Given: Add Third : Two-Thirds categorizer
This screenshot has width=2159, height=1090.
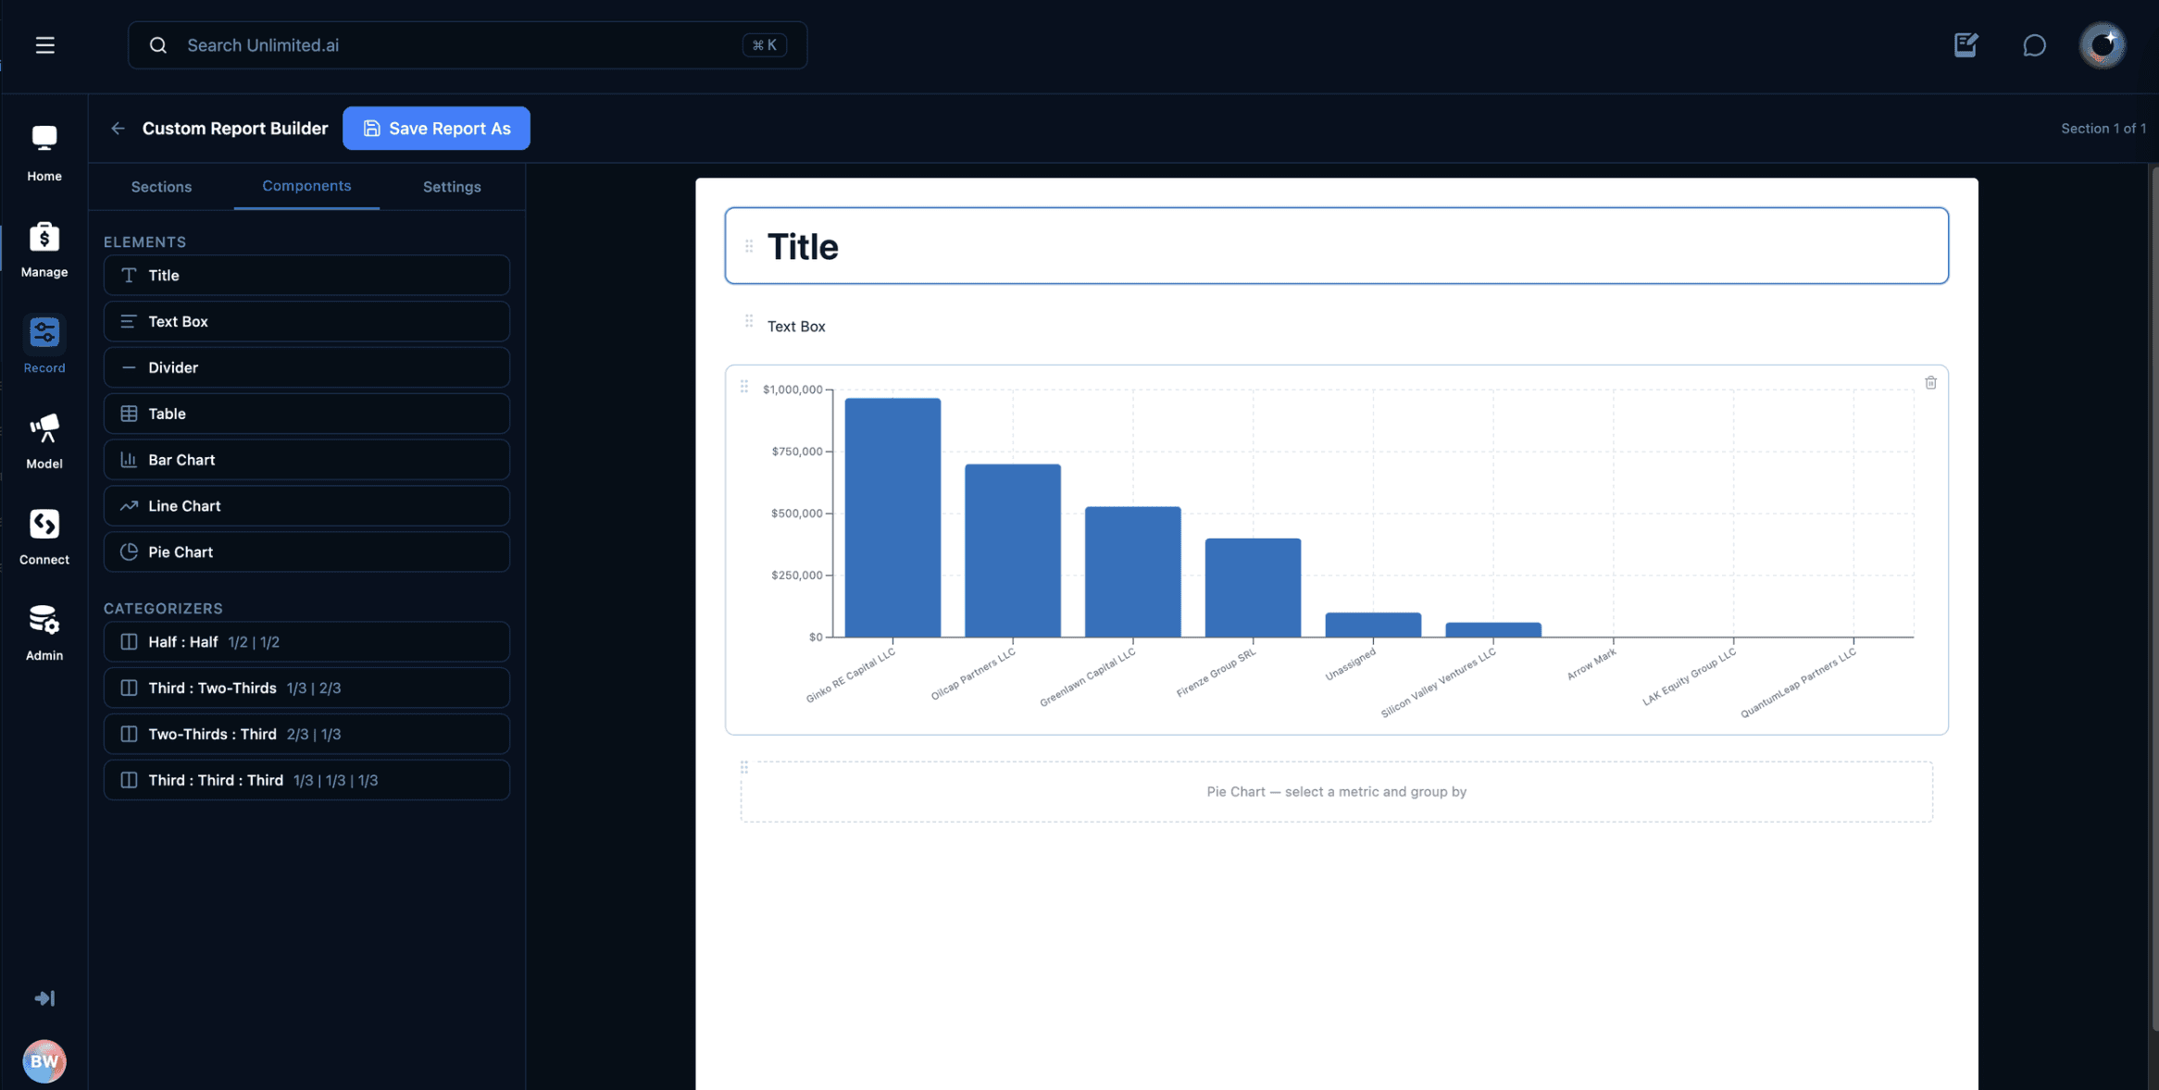Looking at the screenshot, I should tap(306, 688).
